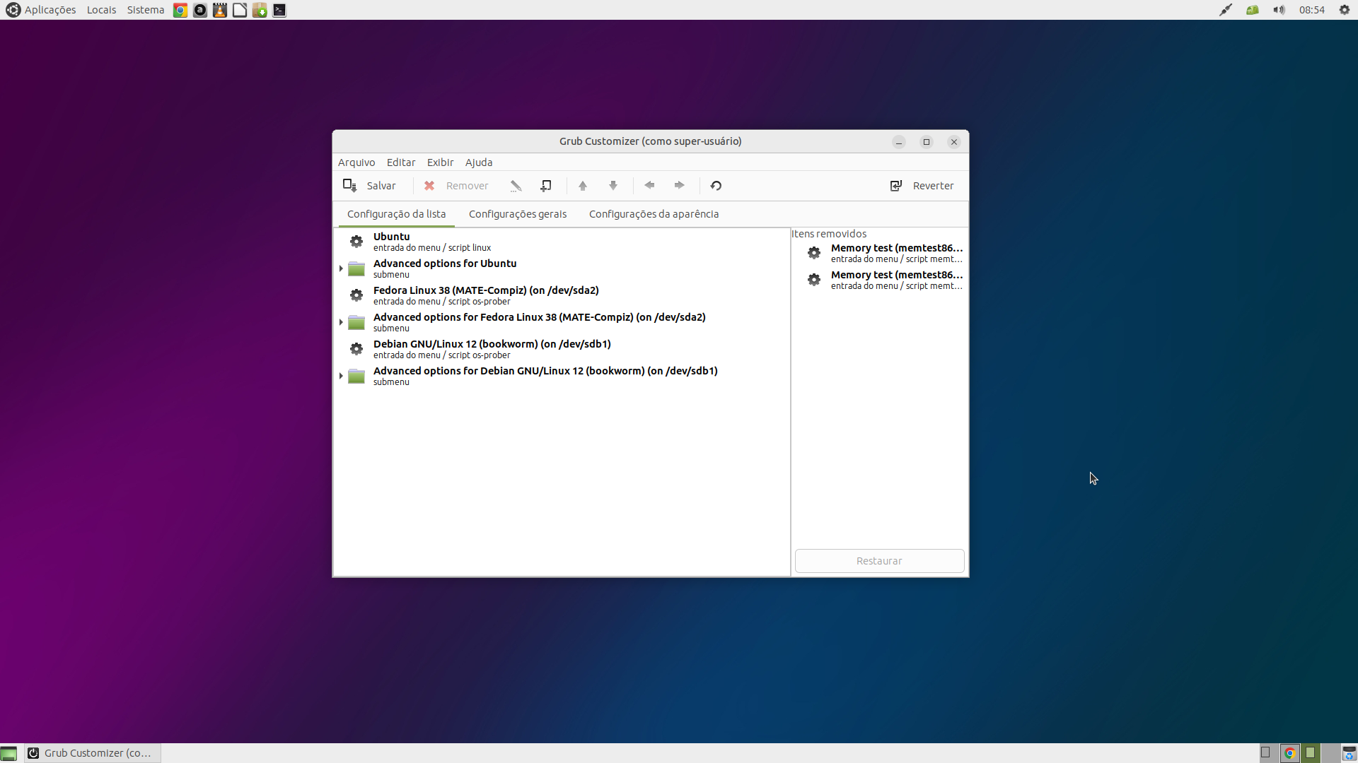
Task: Launch VLC cone icon in top panel
Action: click(x=220, y=10)
